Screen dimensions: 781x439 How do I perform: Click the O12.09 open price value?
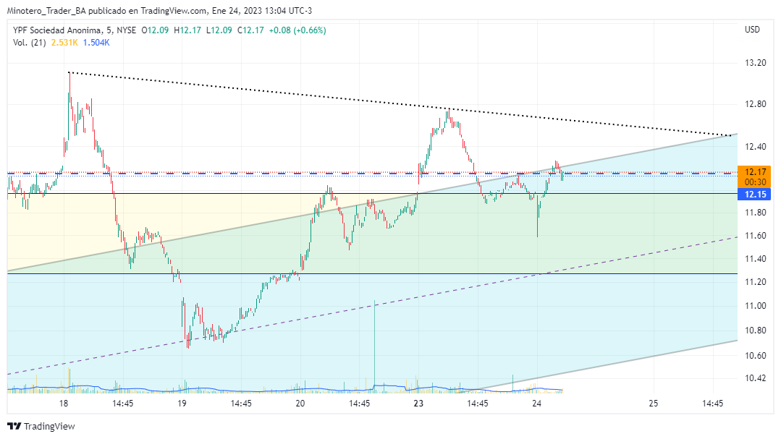pos(156,30)
